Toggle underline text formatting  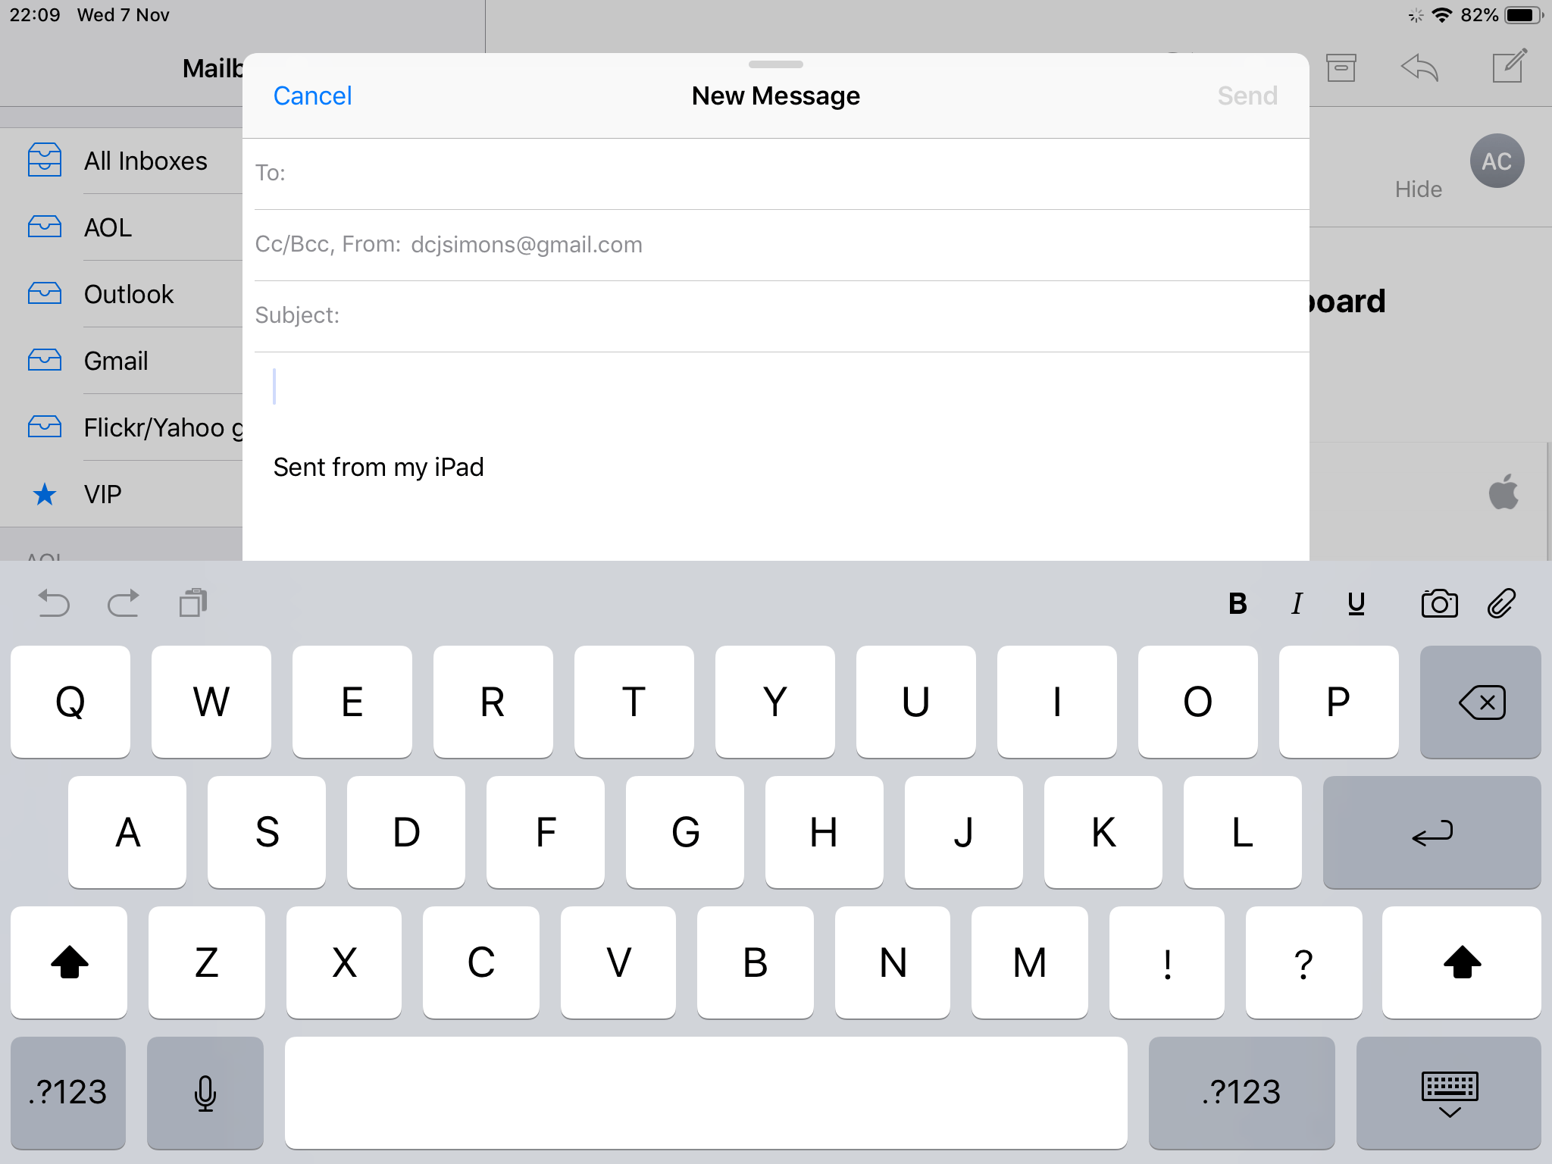(1356, 604)
